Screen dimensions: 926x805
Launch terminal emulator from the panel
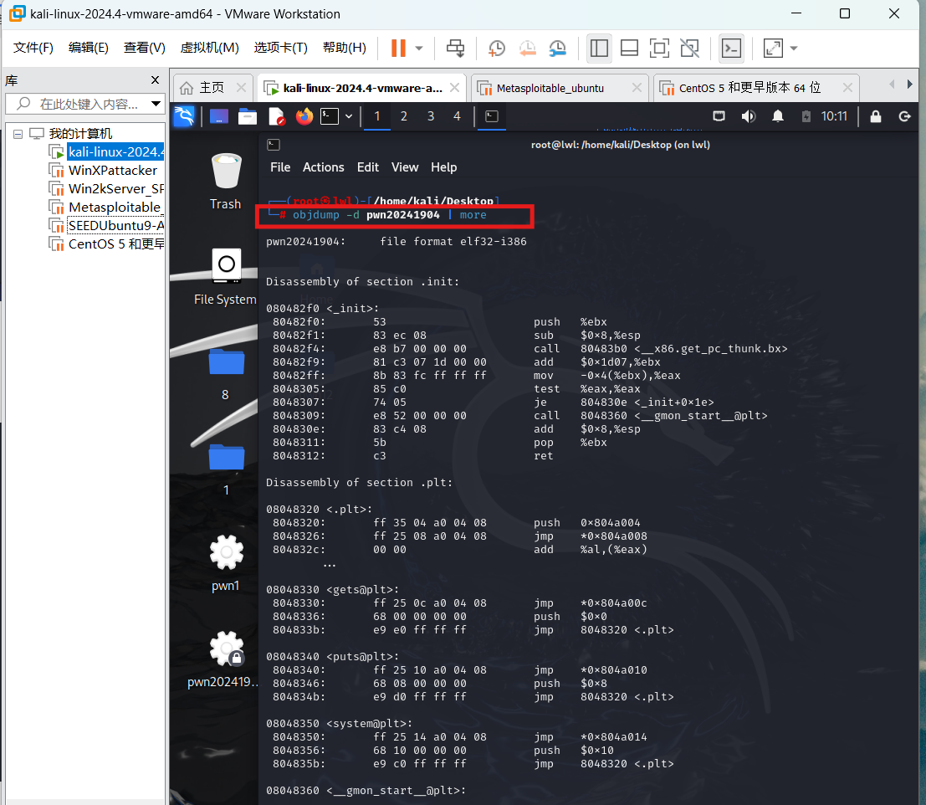coord(330,116)
